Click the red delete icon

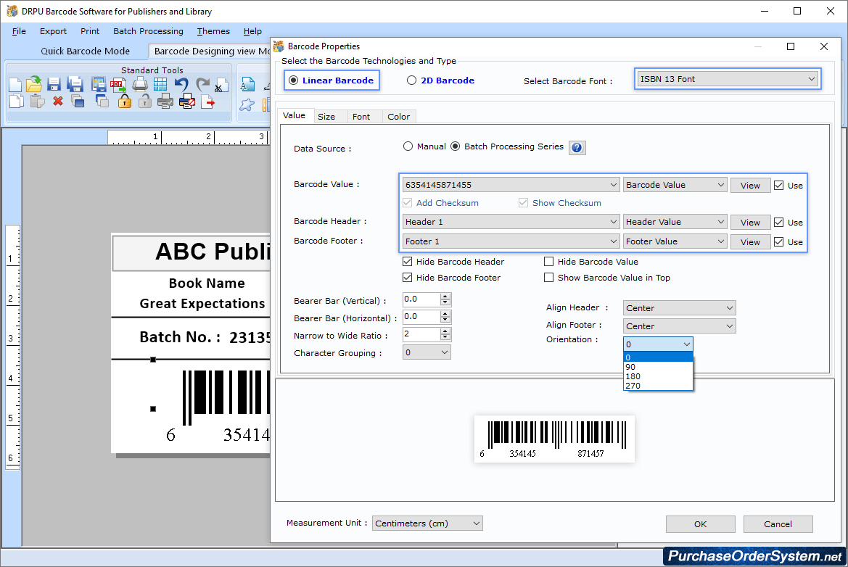[x=58, y=102]
